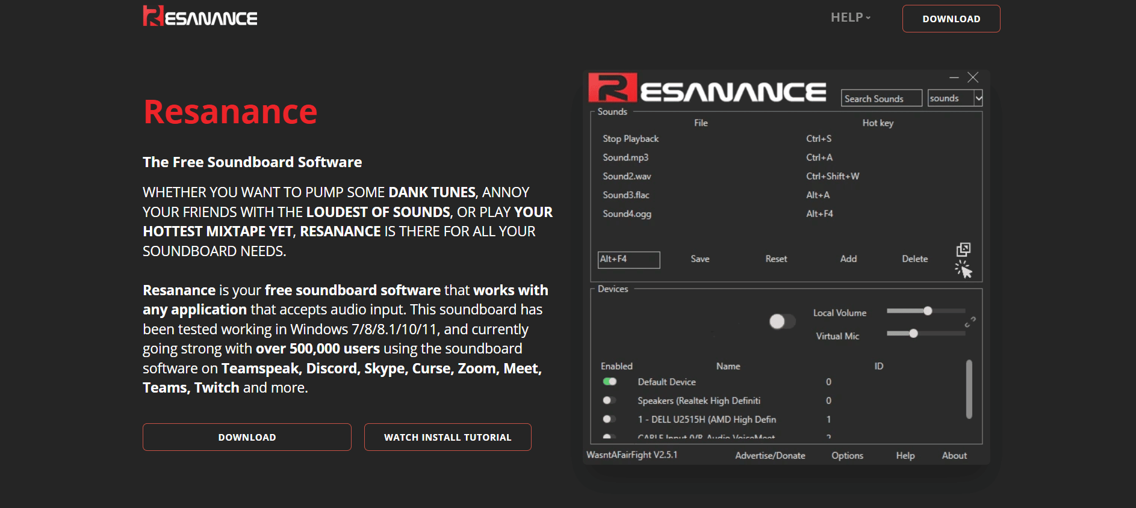
Task: Click the Resanance logo in the app window
Action: tap(707, 89)
